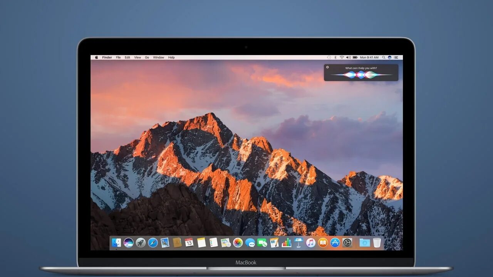493x277 pixels.
Task: Open volume control in menu bar
Action: [349, 57]
